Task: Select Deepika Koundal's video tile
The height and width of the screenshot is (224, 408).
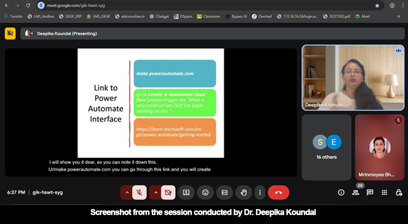Action: pos(353,78)
